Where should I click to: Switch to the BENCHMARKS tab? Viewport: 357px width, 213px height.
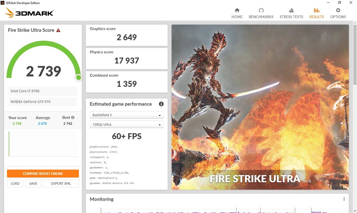pos(261,13)
